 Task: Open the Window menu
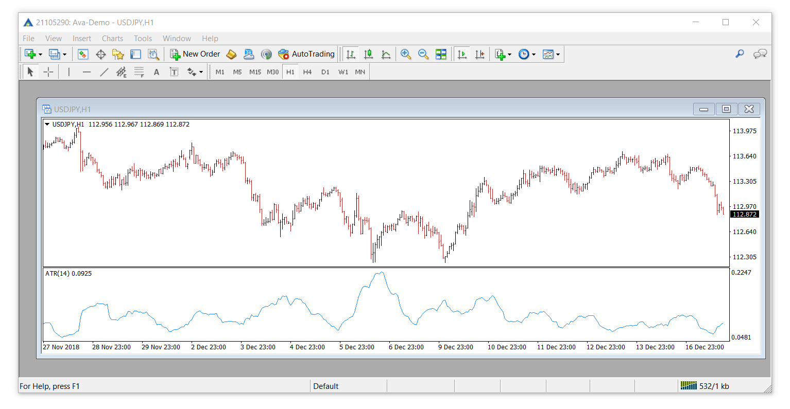coord(177,39)
